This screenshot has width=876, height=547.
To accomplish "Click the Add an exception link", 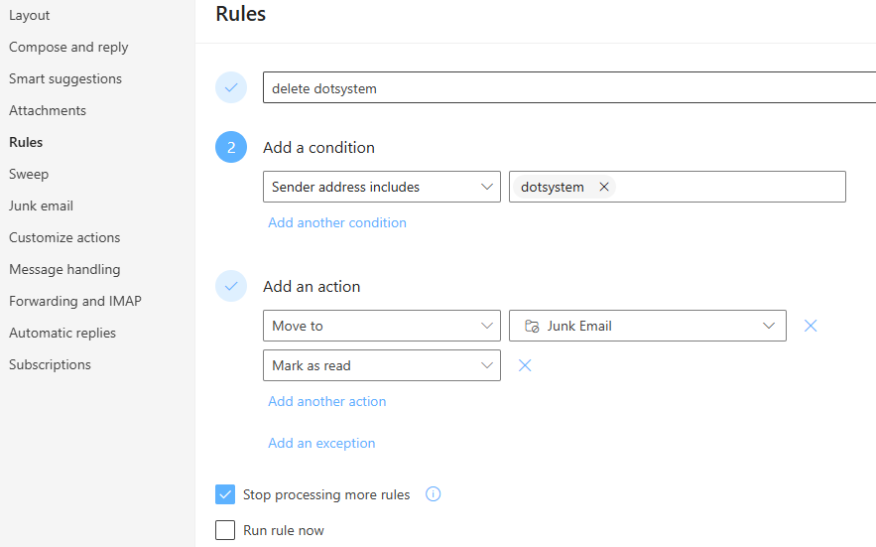I will tap(321, 443).
